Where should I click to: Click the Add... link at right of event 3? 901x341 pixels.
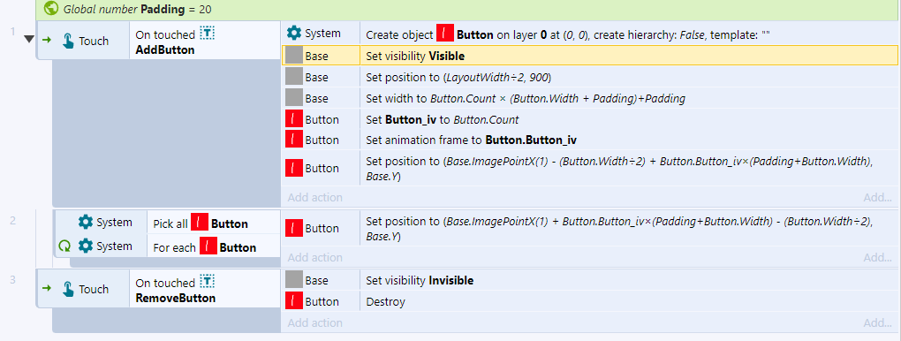tap(877, 322)
